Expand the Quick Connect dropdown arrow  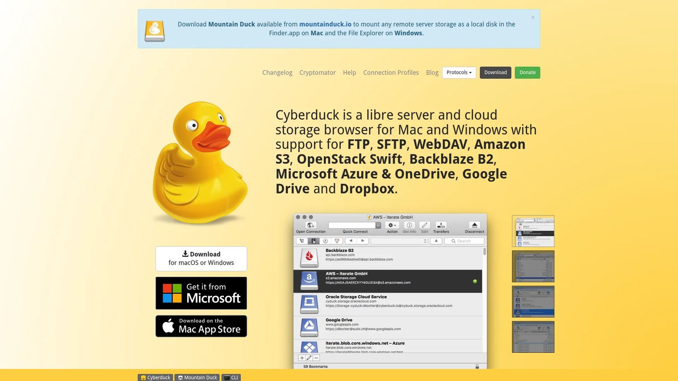[x=378, y=225]
